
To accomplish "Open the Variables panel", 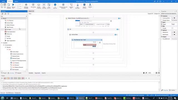I will click(31, 73).
